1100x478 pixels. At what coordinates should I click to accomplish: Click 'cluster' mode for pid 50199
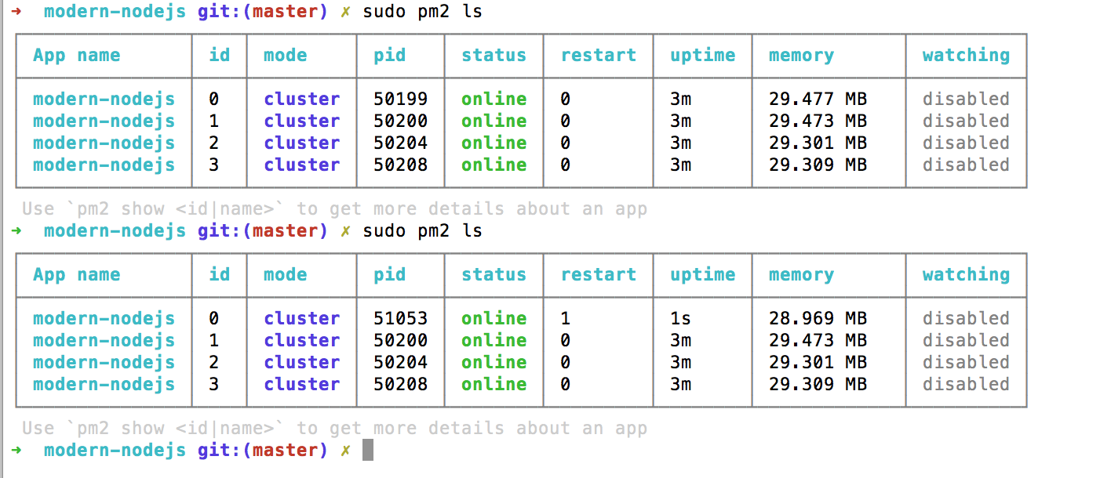pyautogui.click(x=301, y=99)
